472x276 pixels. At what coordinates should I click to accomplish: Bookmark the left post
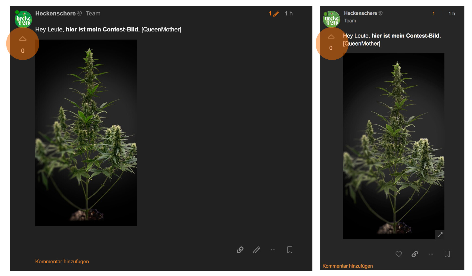click(x=290, y=250)
